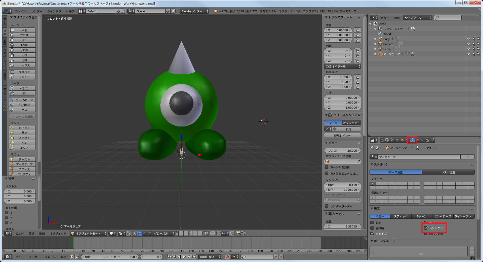Screen dimensions: 483x262
Task: Play the animation forward
Action: 184,257
